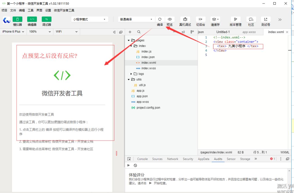Click the preview (预览) eye icon
This screenshot has width=294, height=193.
coord(170,19)
